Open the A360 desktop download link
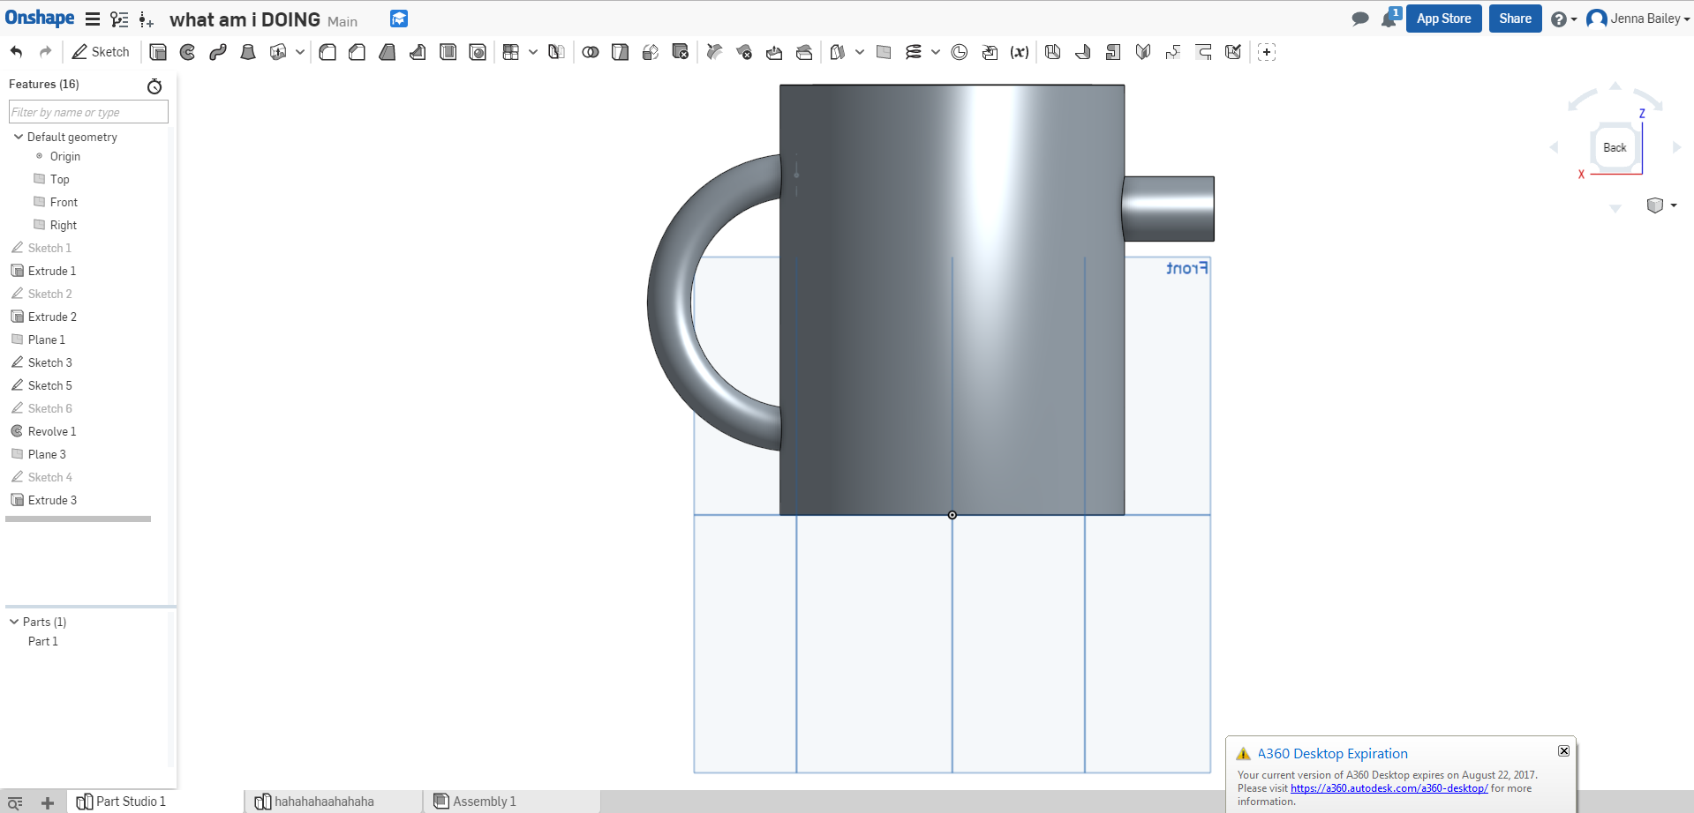Viewport: 1694px width, 813px height. pyautogui.click(x=1389, y=788)
